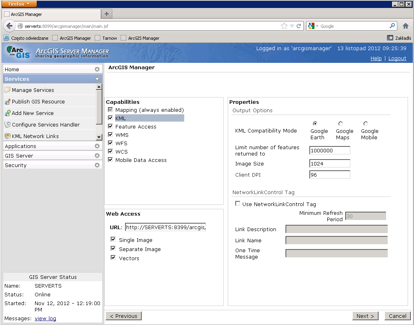The image size is (414, 325).
Task: Expand the Security panel arrow
Action: click(x=97, y=165)
